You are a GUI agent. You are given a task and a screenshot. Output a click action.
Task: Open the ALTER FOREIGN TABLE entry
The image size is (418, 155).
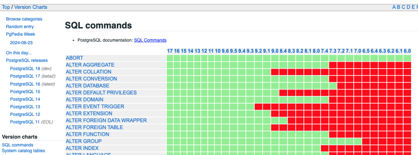pyautogui.click(x=94, y=127)
